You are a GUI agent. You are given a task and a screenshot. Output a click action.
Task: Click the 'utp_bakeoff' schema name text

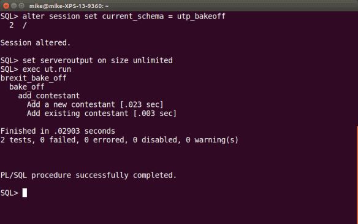201,17
